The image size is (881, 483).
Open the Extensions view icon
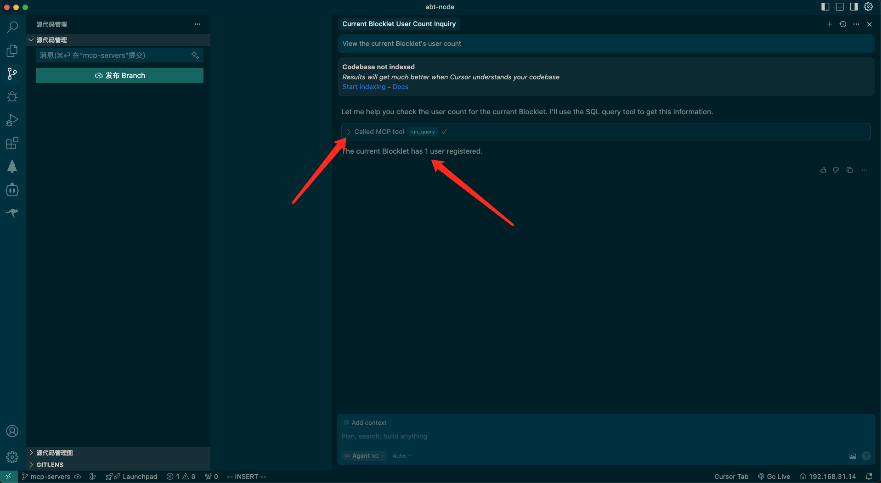tap(12, 144)
